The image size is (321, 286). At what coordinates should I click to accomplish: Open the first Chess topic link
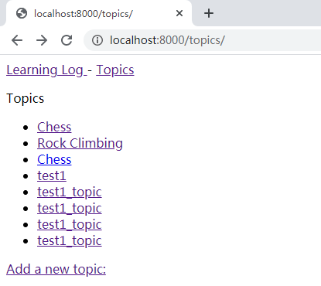click(x=54, y=127)
